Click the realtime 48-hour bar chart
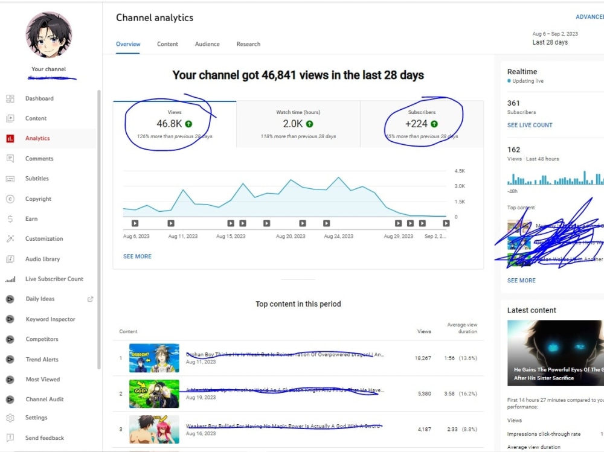The height and width of the screenshot is (452, 604). click(x=556, y=178)
